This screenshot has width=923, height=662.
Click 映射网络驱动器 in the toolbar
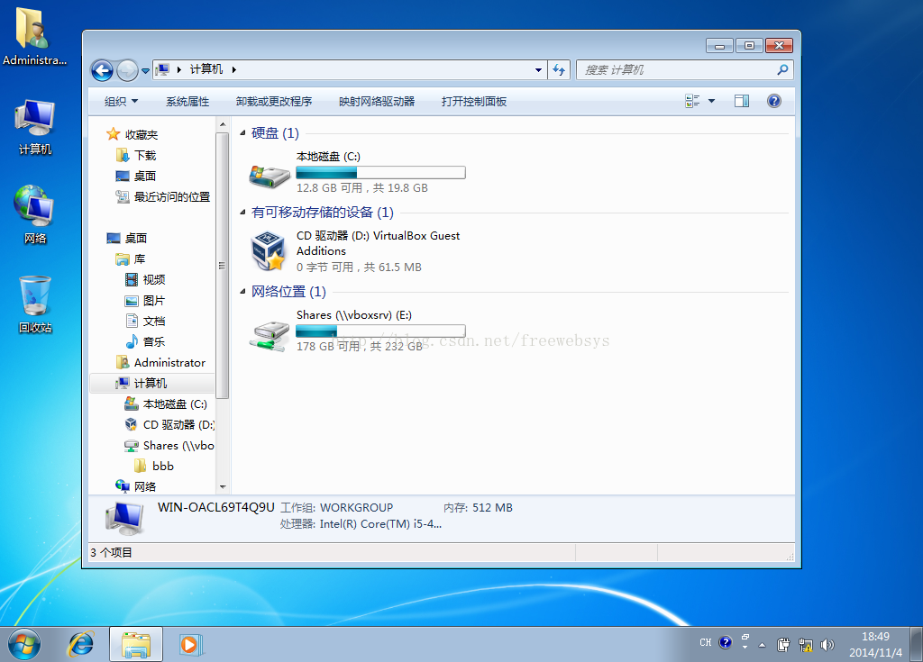(377, 101)
